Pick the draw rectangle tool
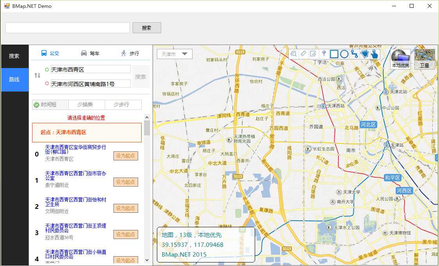Viewport: 439px width, 266px height. [x=334, y=54]
